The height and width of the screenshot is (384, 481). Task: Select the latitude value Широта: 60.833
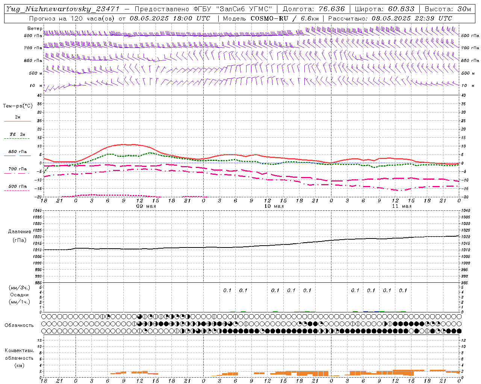(x=384, y=9)
